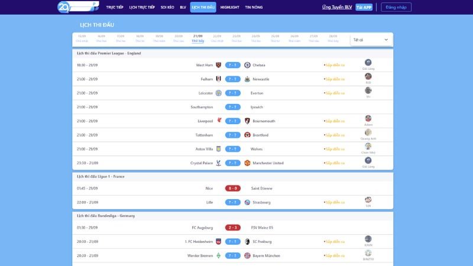Click the Leicester club crest
The width and height of the screenshot is (473, 266).
click(218, 93)
